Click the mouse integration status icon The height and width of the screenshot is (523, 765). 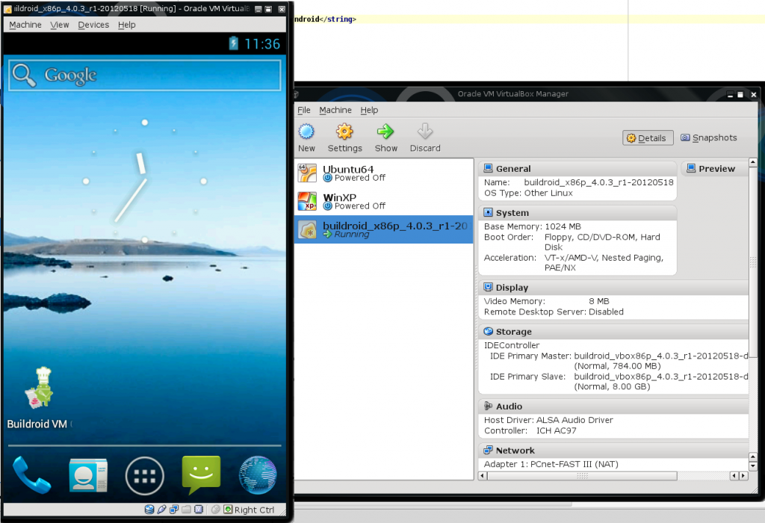pos(216,510)
